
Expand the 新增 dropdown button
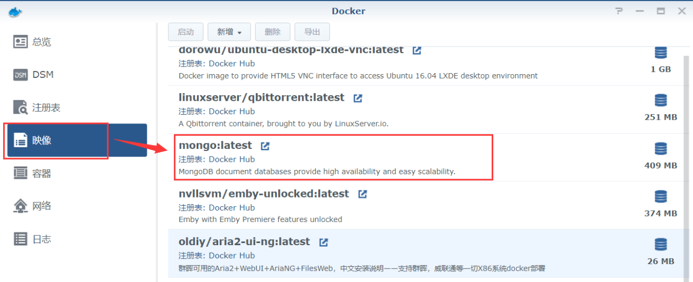(x=229, y=32)
